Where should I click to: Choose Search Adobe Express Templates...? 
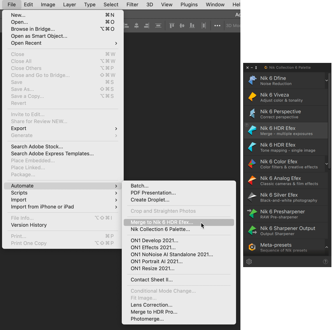tap(63, 154)
